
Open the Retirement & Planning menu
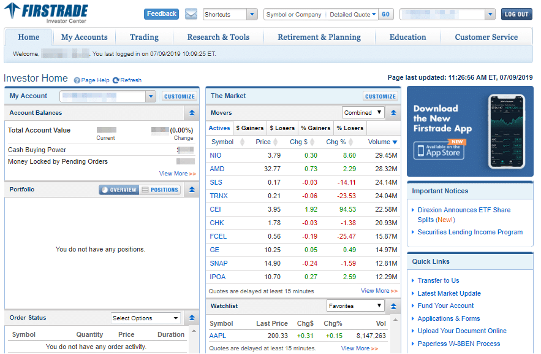click(x=319, y=37)
